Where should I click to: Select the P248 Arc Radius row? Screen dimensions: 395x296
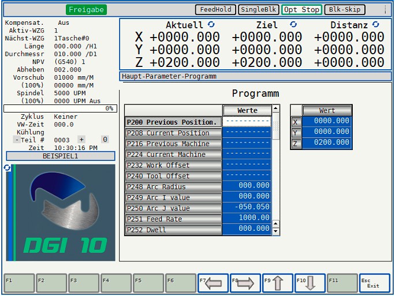173,187
